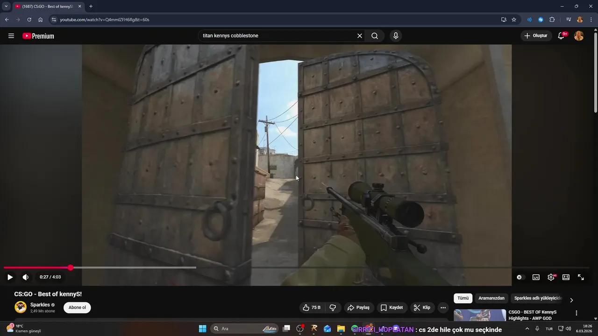This screenshot has width=598, height=336.
Task: Subscribe with the Abone ol button
Action: click(77, 308)
